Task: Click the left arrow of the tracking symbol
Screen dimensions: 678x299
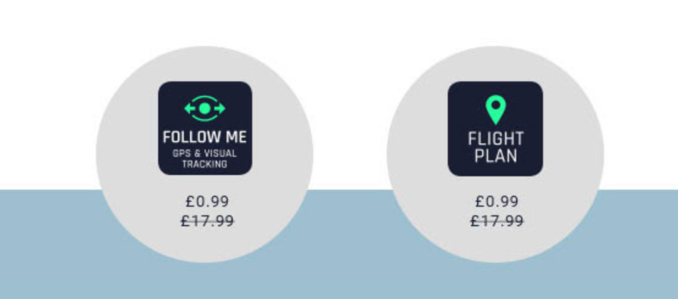Action: pos(189,108)
